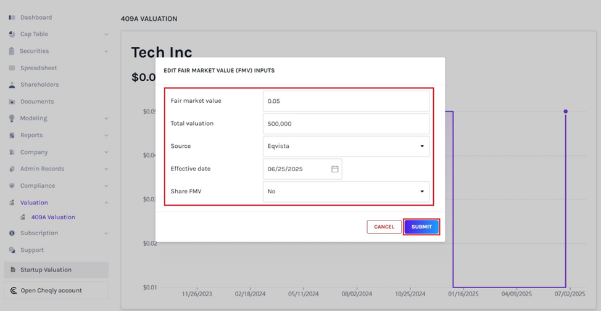Expand the Reports sidebar section
This screenshot has height=311, width=601.
click(106, 135)
